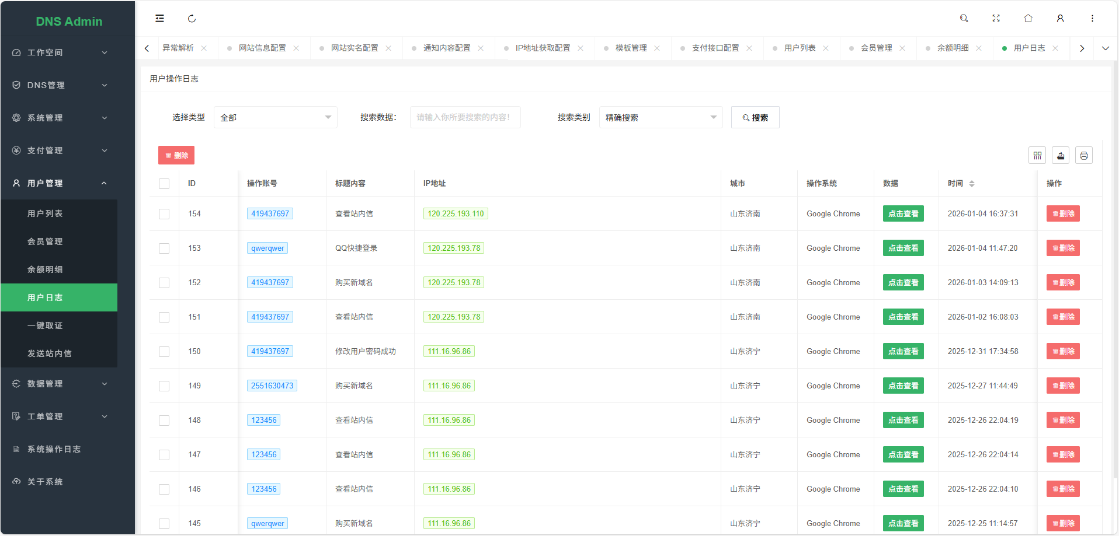The image size is (1119, 536).
Task: Open the 搜索类别 dropdown showing 精确搜索
Action: coord(661,118)
